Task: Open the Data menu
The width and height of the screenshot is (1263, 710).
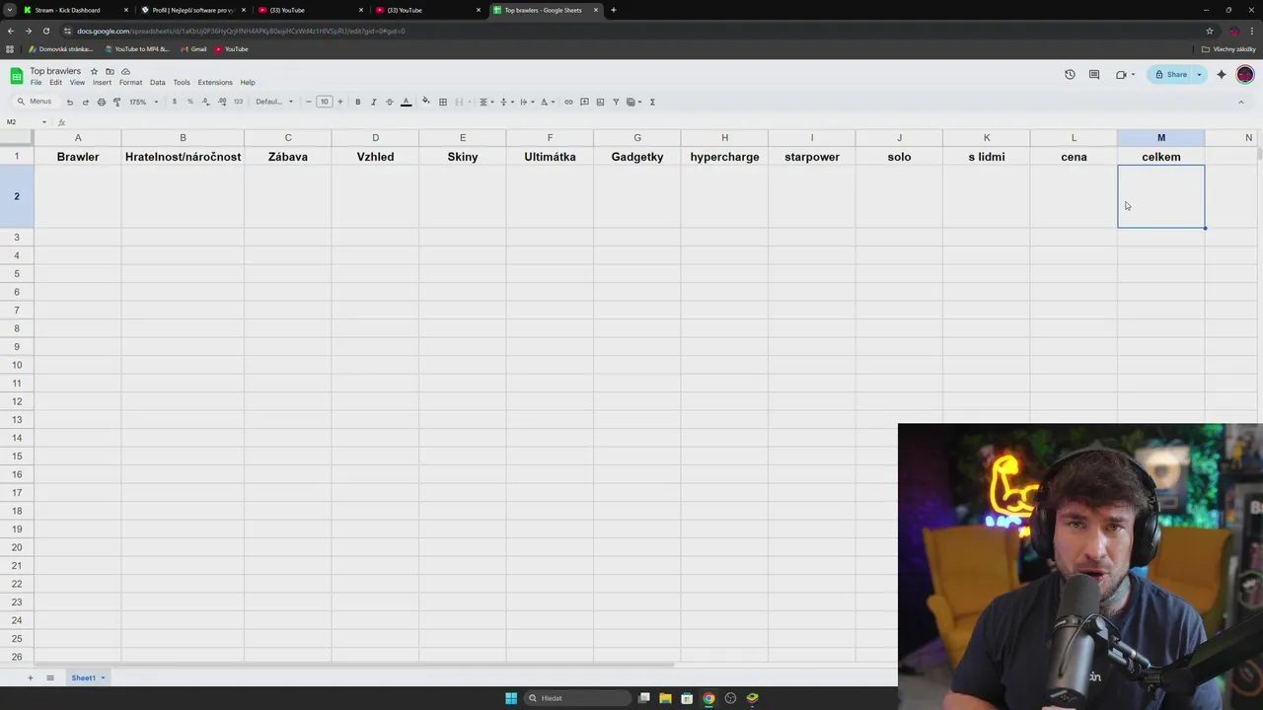Action: tap(157, 83)
